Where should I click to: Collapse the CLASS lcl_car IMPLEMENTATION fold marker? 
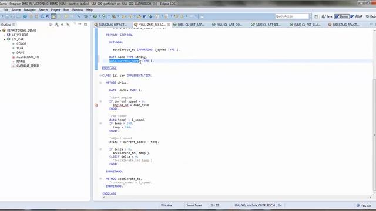coord(100,76)
